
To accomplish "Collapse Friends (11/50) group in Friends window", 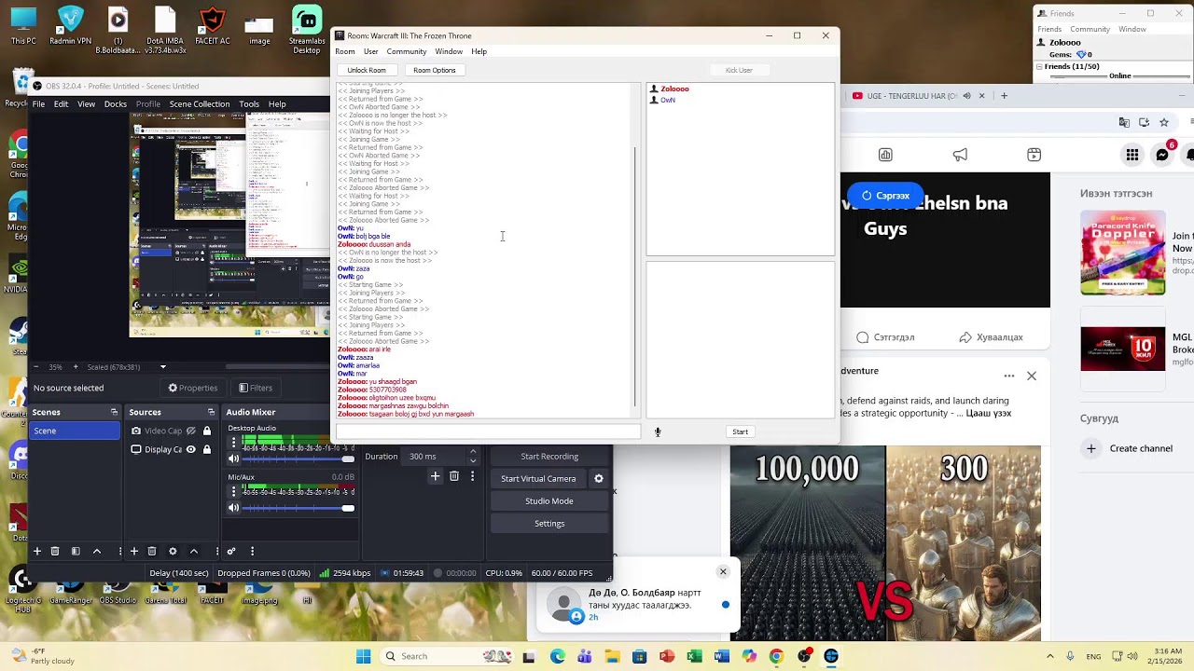I will coord(1041,66).
